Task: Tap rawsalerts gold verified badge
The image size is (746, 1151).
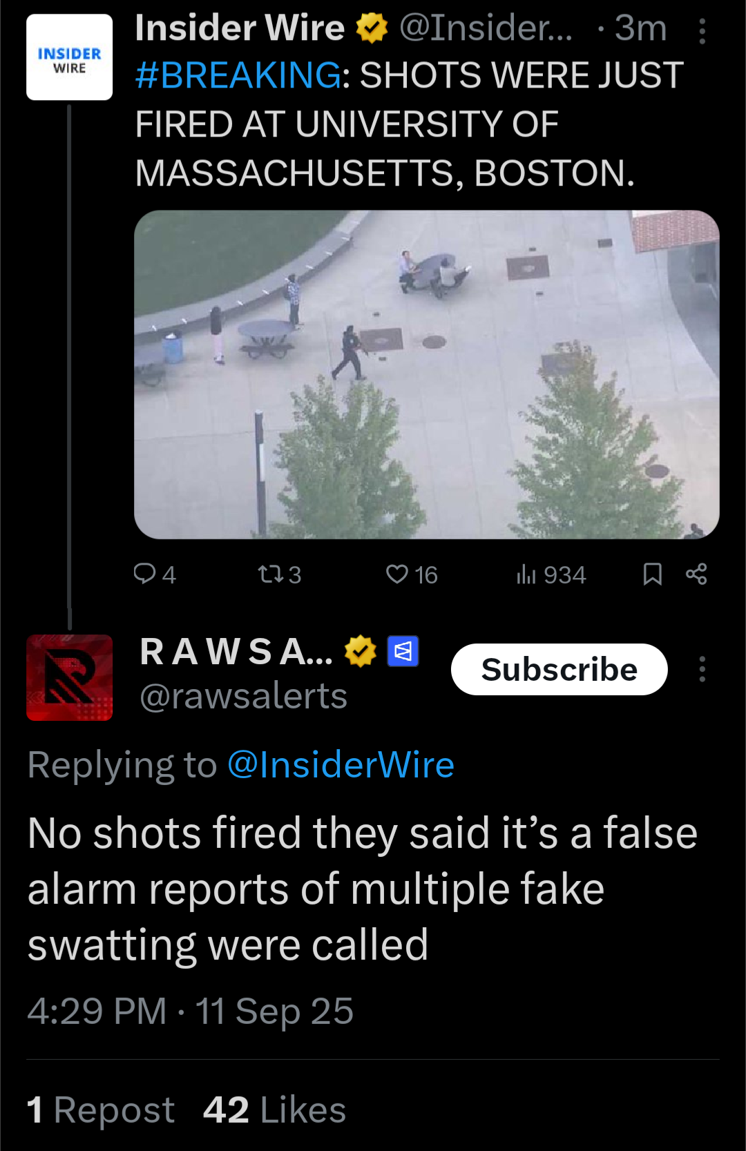Action: (361, 651)
